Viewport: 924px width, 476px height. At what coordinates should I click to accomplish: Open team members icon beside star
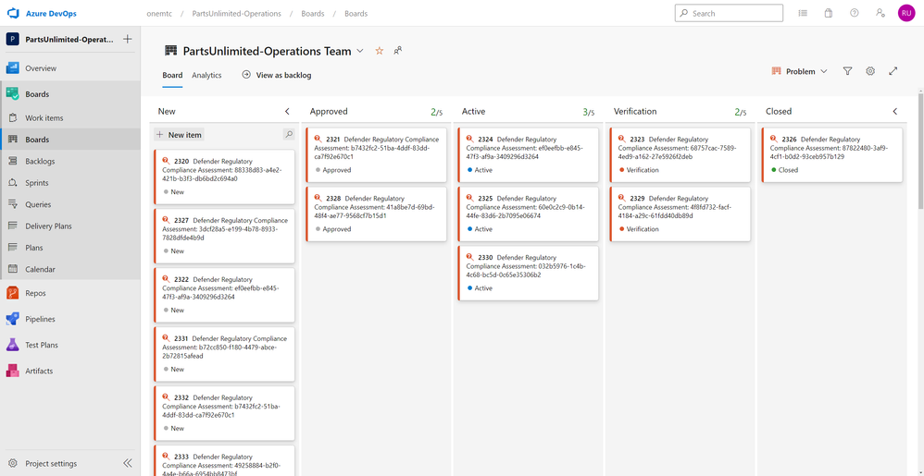[x=398, y=51]
